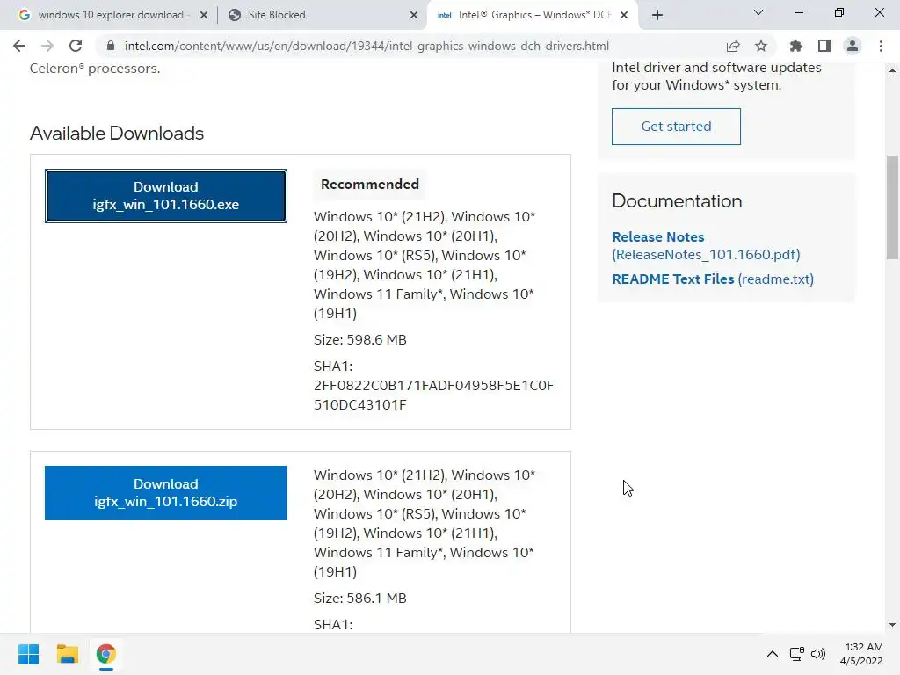Viewport: 900px width, 675px height.
Task: Bookmark this page with the star
Action: [761, 46]
